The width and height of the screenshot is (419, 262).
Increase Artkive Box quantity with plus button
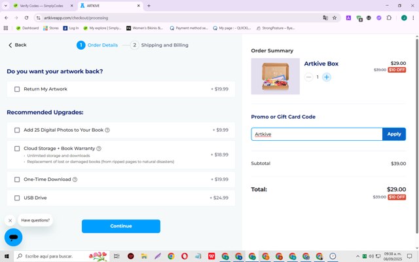coord(327,77)
